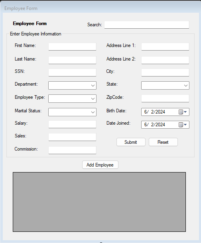This screenshot has height=243, width=201.
Task: Expand the Marital Status dropdown
Action: pos(73,112)
